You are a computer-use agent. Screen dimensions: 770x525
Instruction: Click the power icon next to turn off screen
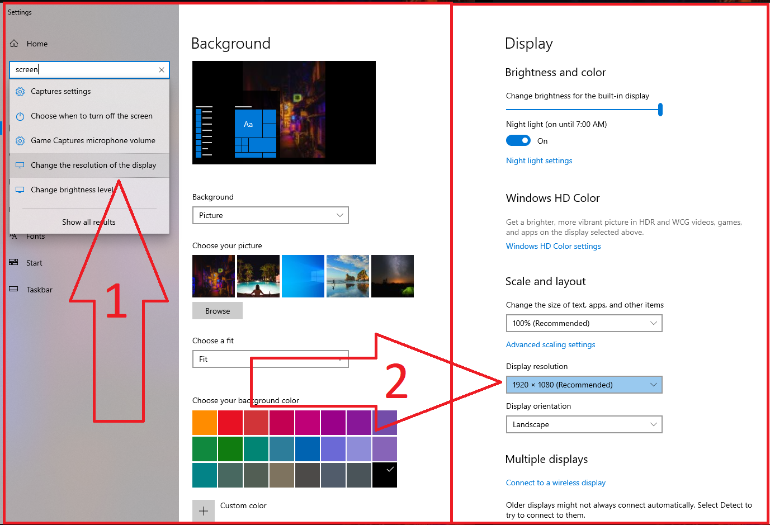20,116
